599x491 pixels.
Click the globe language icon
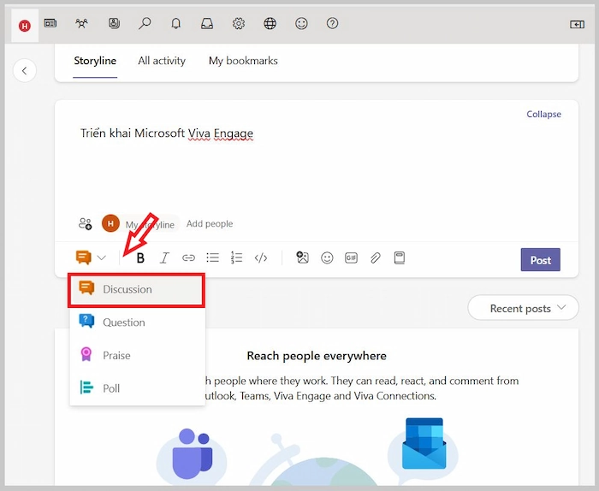270,24
